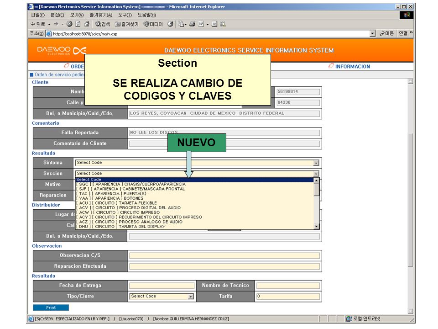This screenshot has width=438, height=329.
Task: Open the Discuss toolbar icon
Action: pyautogui.click(x=214, y=24)
